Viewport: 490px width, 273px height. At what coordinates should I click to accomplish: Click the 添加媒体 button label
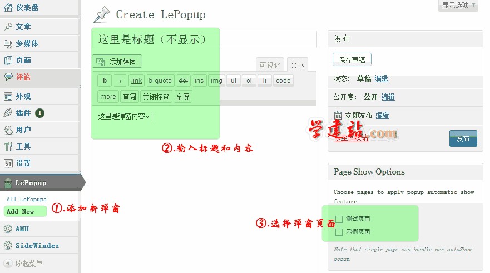122,62
